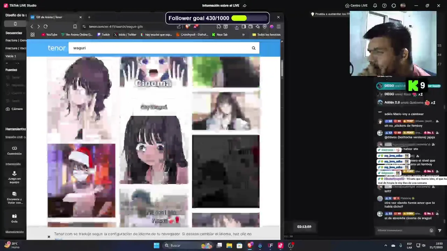This screenshot has height=251, width=447.
Task: Show hidden system tray icons
Action: coord(386,245)
